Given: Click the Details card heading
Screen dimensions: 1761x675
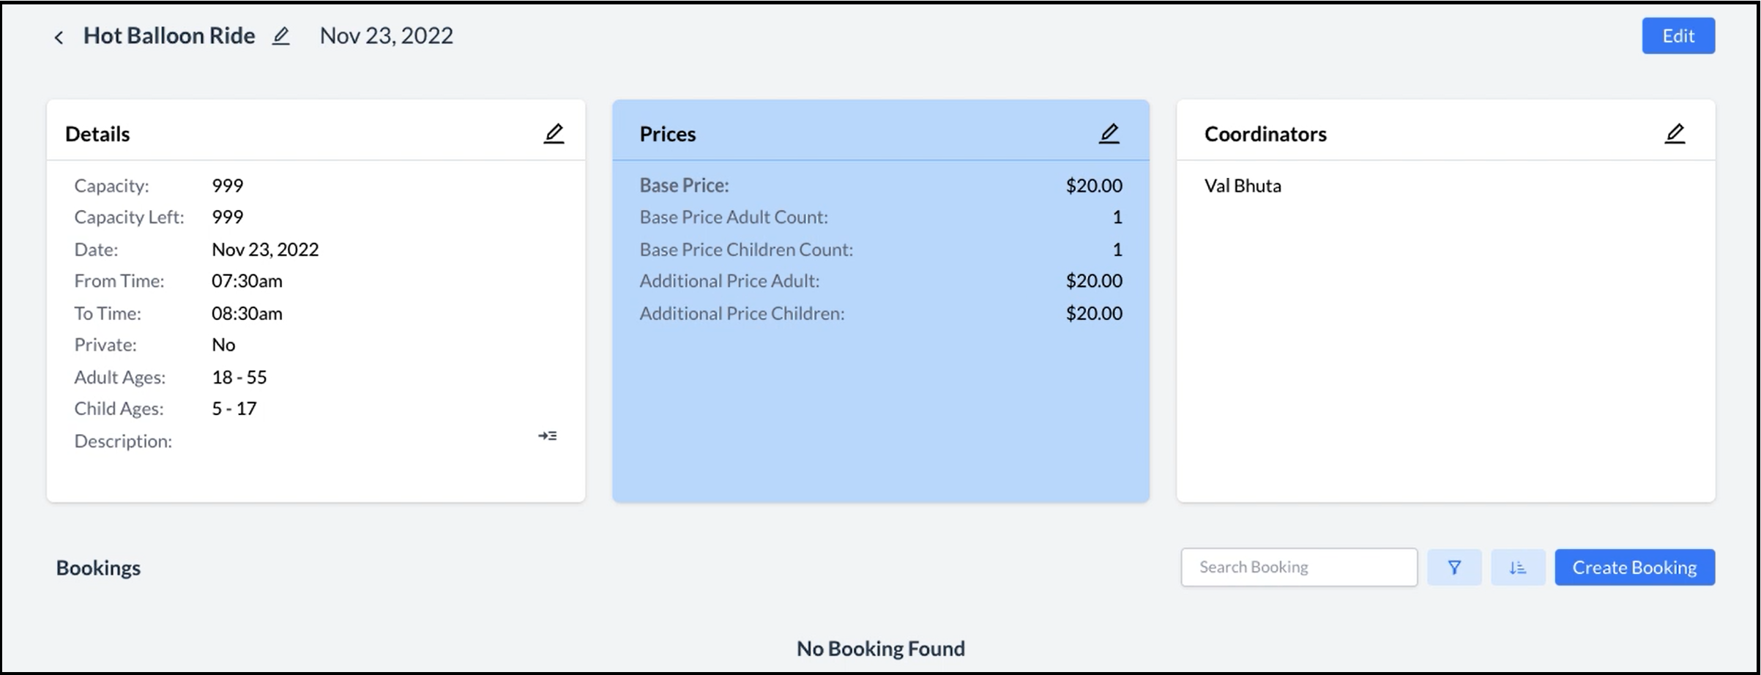Looking at the screenshot, I should (97, 133).
